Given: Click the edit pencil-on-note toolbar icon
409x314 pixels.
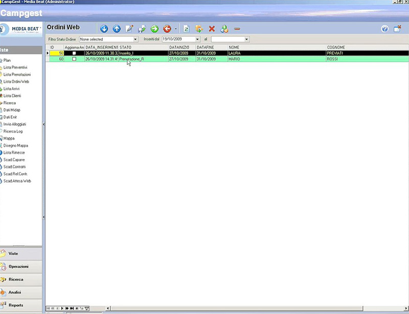Looking at the screenshot, I should [129, 29].
